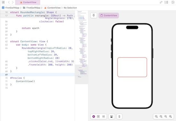Go forward to the next file
The height and width of the screenshot is (121, 176).
coord(13,2)
